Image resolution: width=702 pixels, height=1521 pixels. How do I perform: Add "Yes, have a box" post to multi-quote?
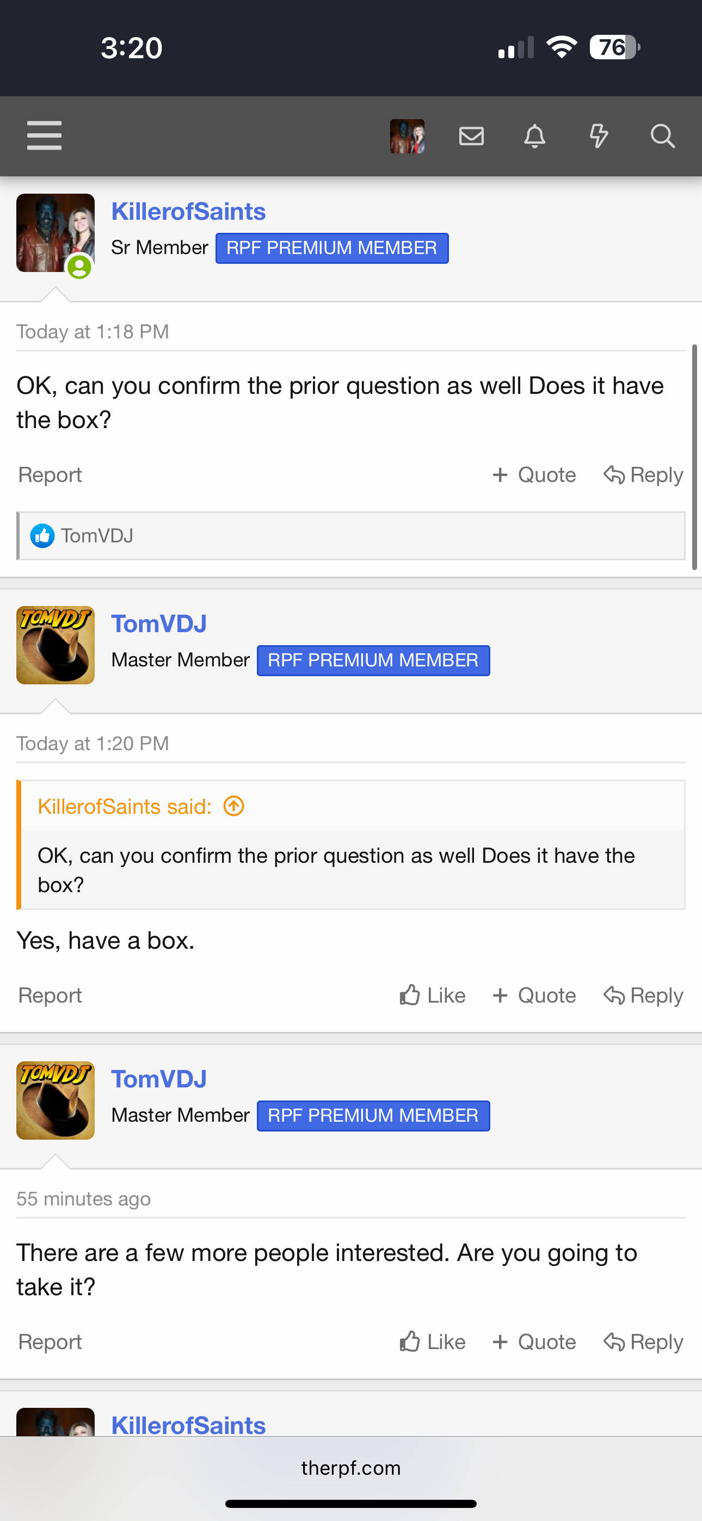pyautogui.click(x=534, y=996)
